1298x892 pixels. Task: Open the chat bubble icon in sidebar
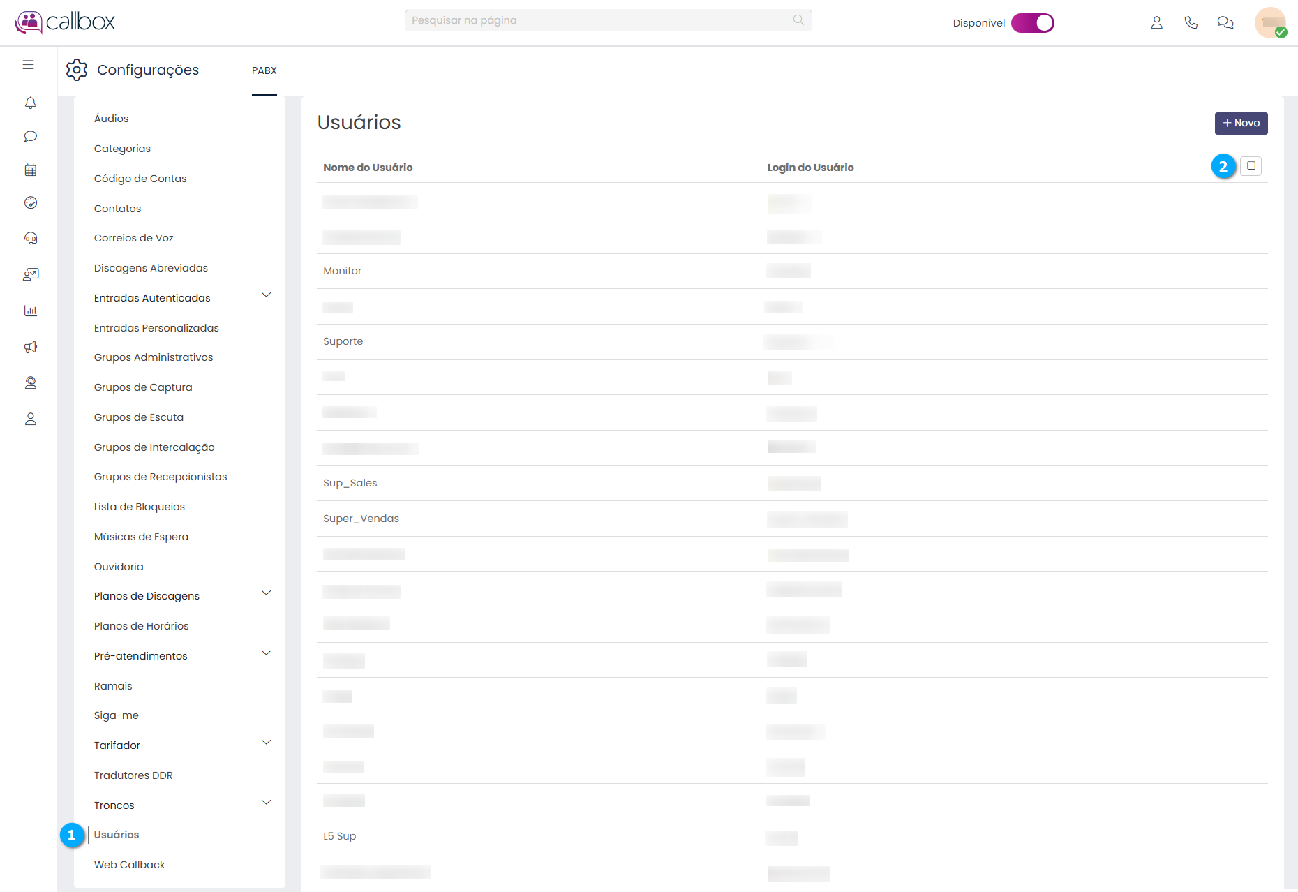pos(30,136)
